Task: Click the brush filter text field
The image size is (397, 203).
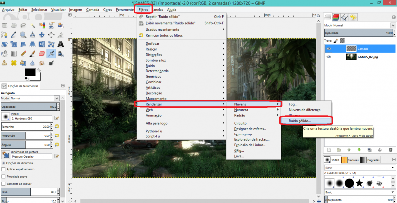Action: pos(355,168)
